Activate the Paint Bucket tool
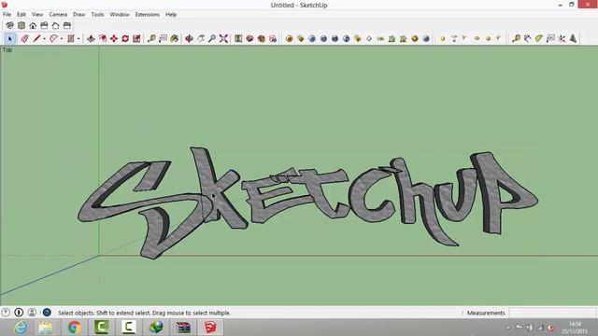The height and width of the screenshot is (336, 598). 175,38
